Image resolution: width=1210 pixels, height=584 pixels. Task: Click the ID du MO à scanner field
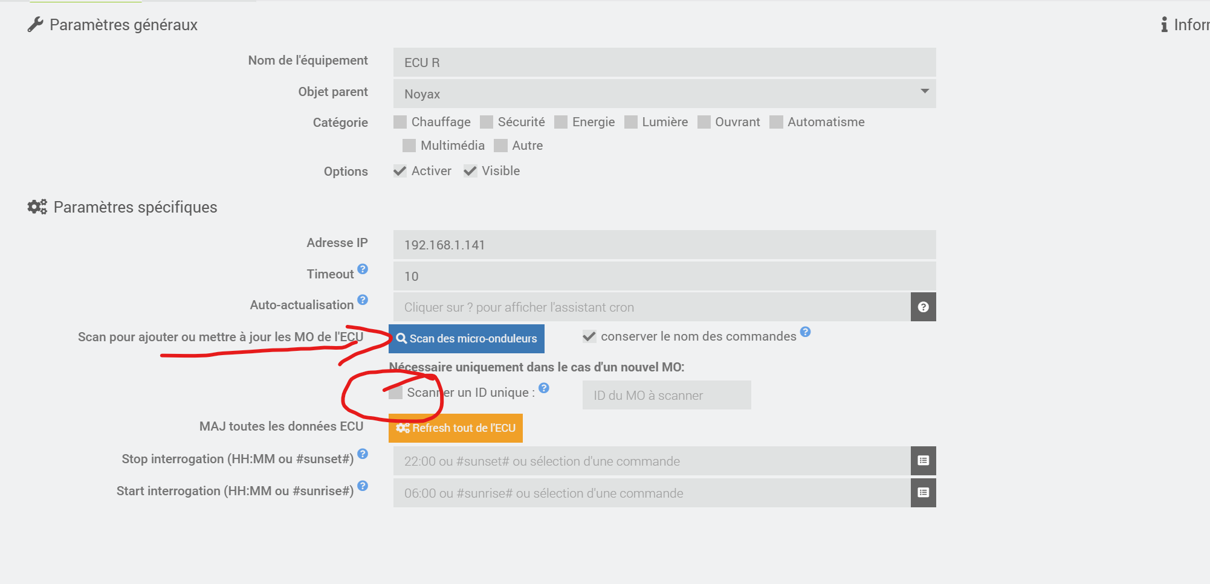click(667, 395)
